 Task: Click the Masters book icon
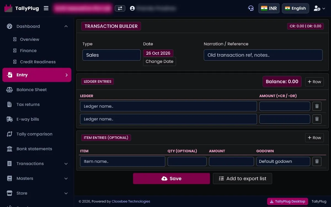coord(10,178)
